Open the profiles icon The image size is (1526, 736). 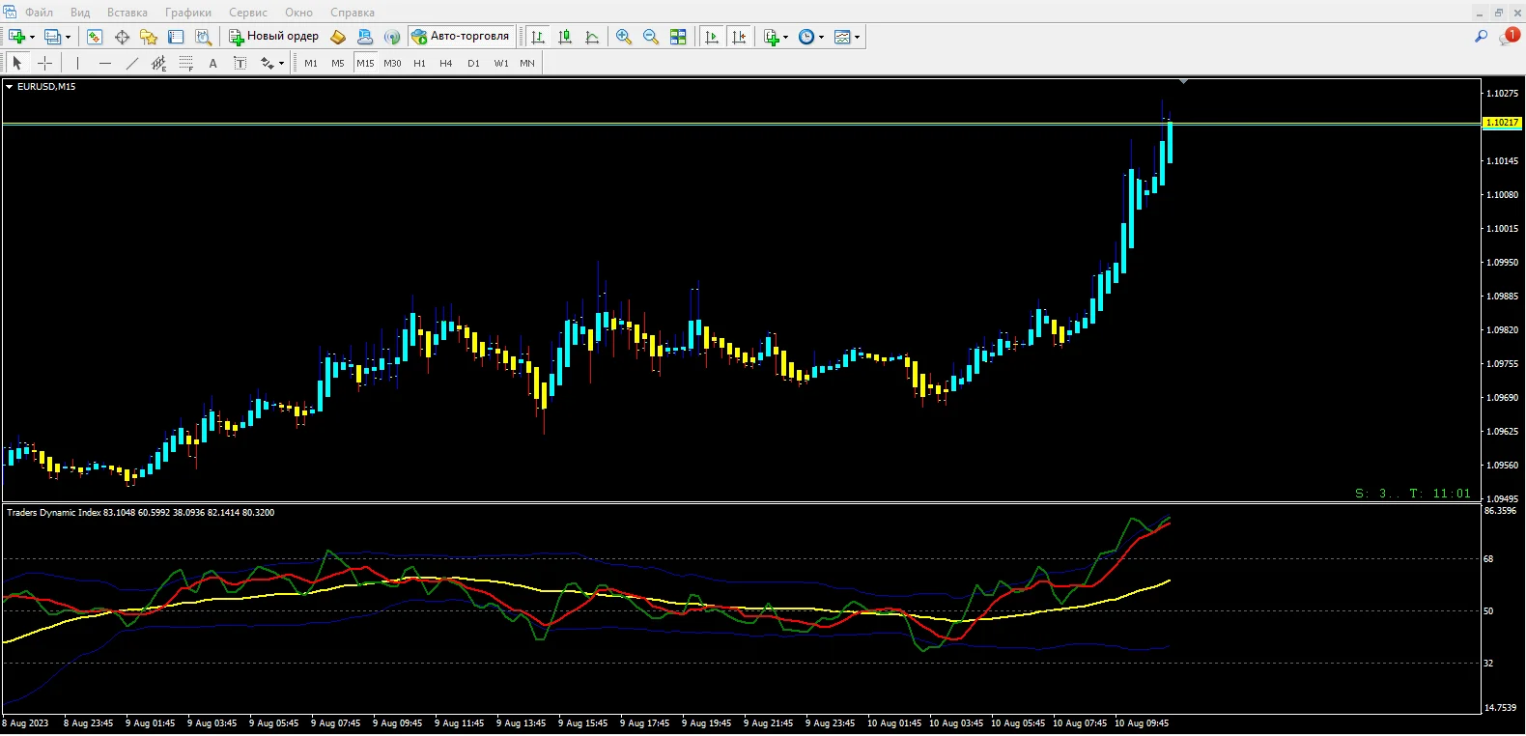(52, 37)
